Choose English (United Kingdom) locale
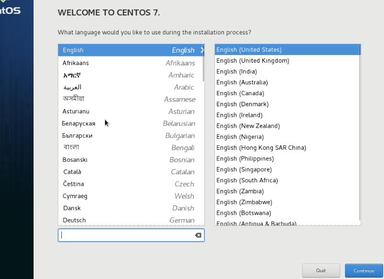 [287, 61]
